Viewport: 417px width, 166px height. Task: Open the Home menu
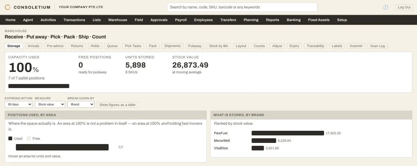[x=10, y=20]
